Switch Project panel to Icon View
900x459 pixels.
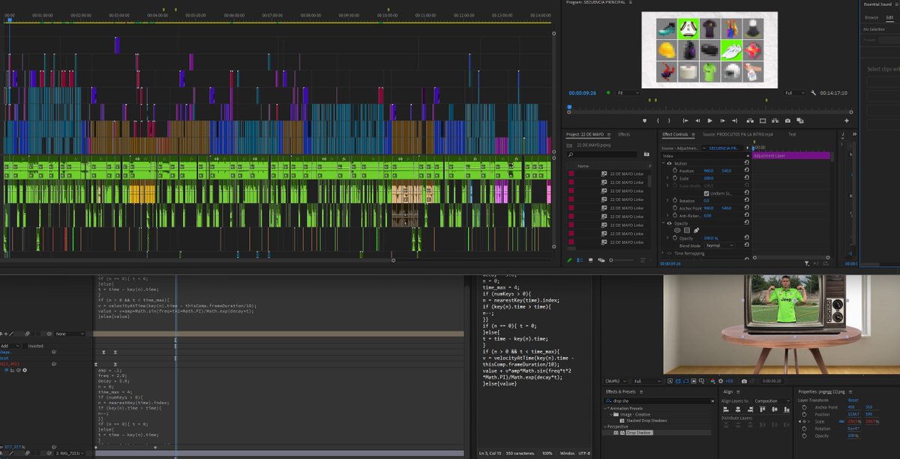point(591,260)
